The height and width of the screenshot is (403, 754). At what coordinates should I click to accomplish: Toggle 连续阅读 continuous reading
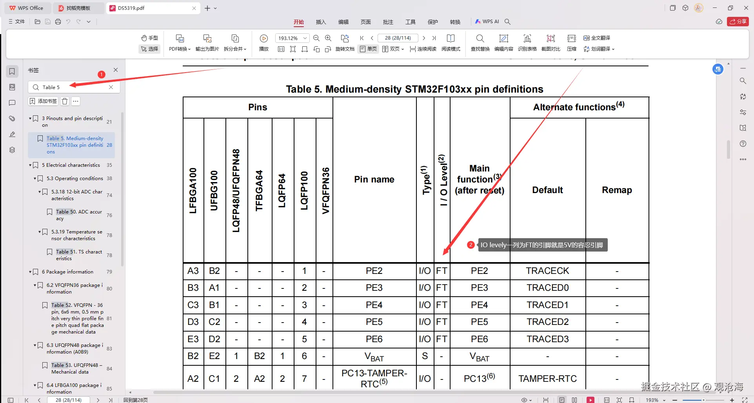[x=423, y=49]
